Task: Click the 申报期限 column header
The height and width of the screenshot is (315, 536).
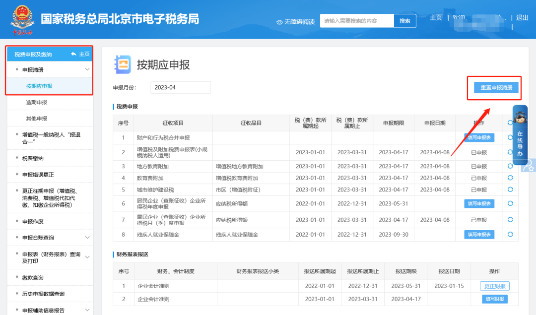Action: pos(394,123)
